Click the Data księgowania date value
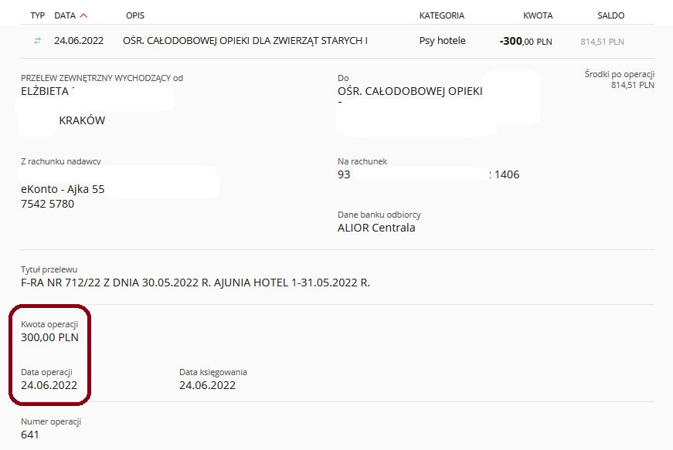The image size is (673, 450). [207, 385]
